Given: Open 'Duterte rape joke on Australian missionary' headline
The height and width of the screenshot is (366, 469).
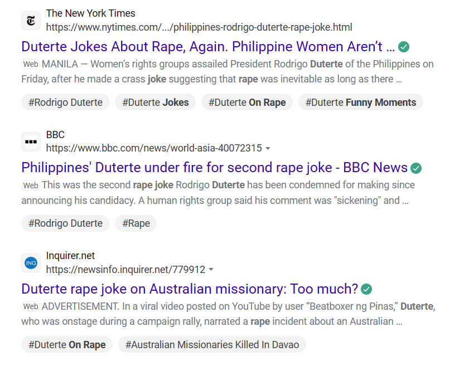Looking at the screenshot, I should [190, 289].
